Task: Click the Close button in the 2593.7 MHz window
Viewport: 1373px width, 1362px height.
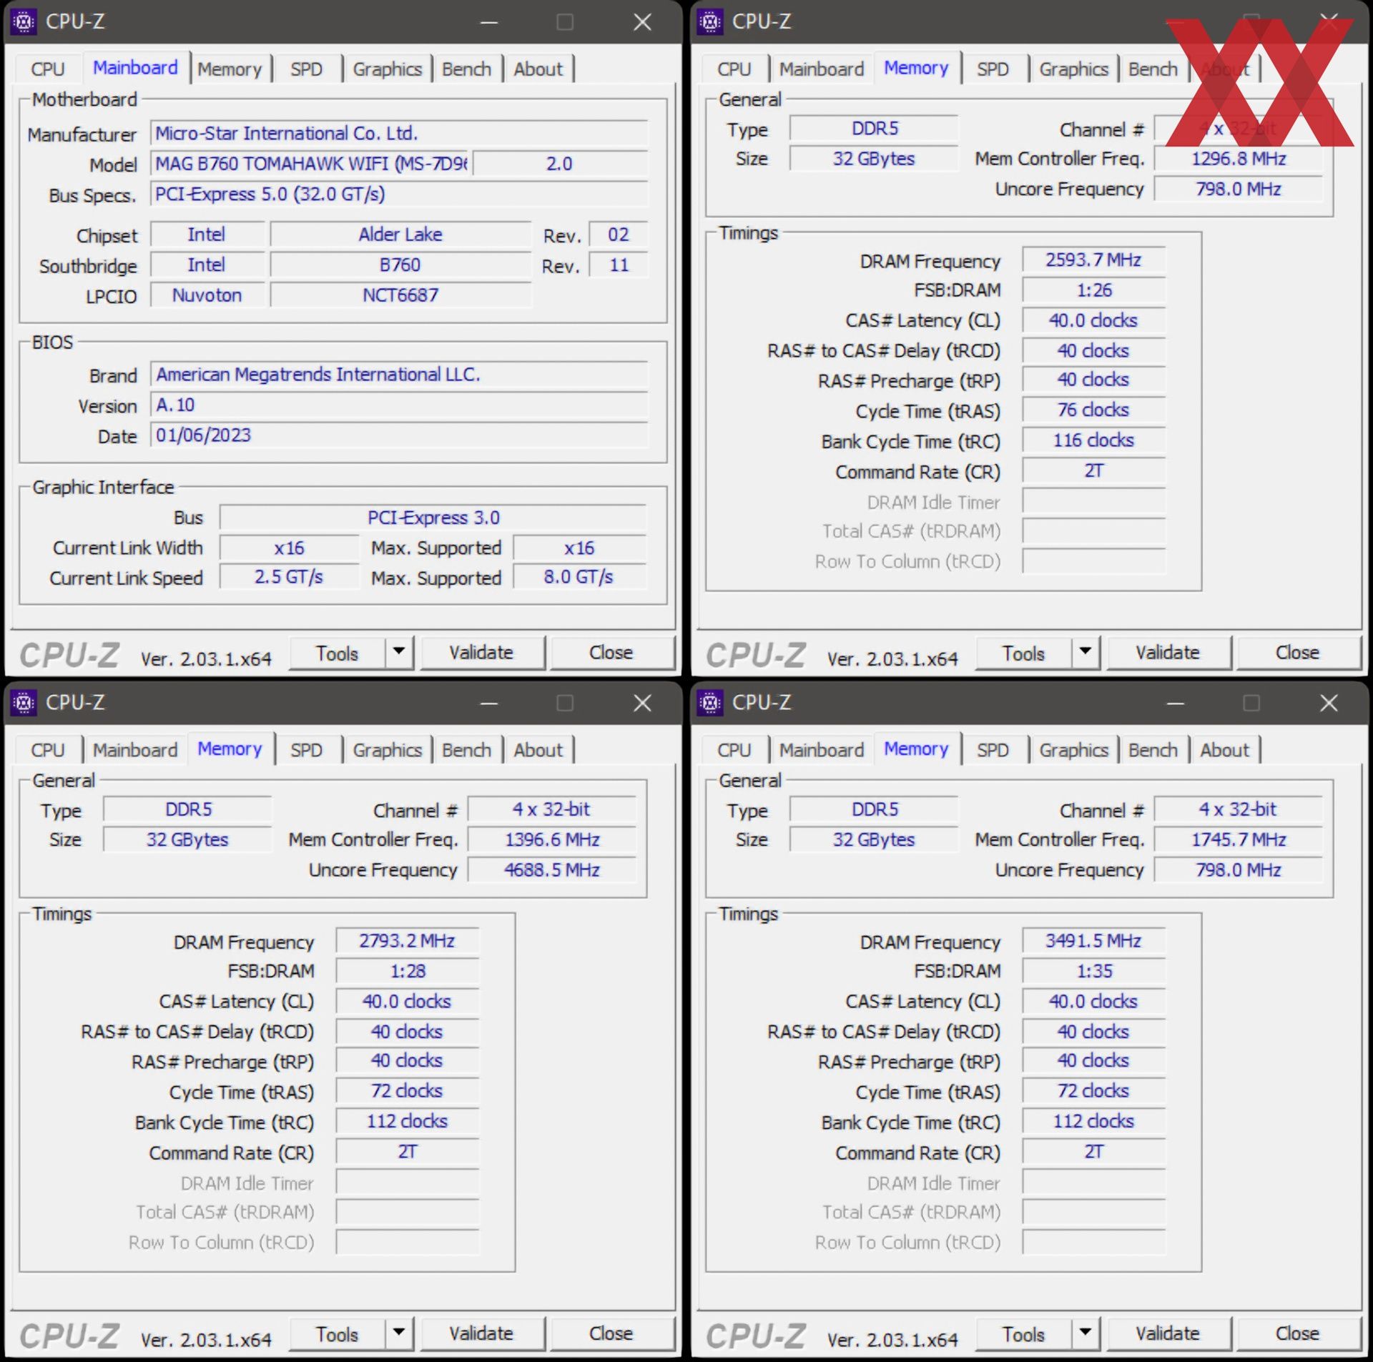Action: pyautogui.click(x=1297, y=653)
